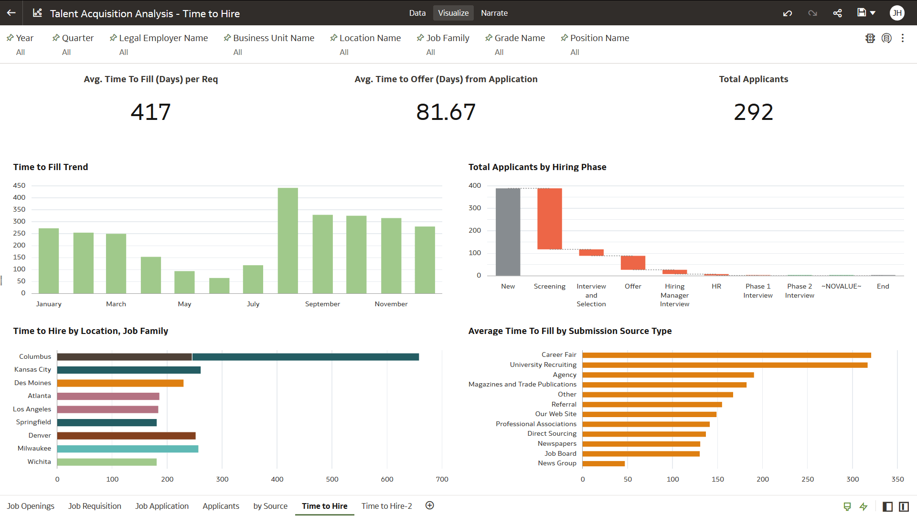Click the JH user profile button

point(897,13)
